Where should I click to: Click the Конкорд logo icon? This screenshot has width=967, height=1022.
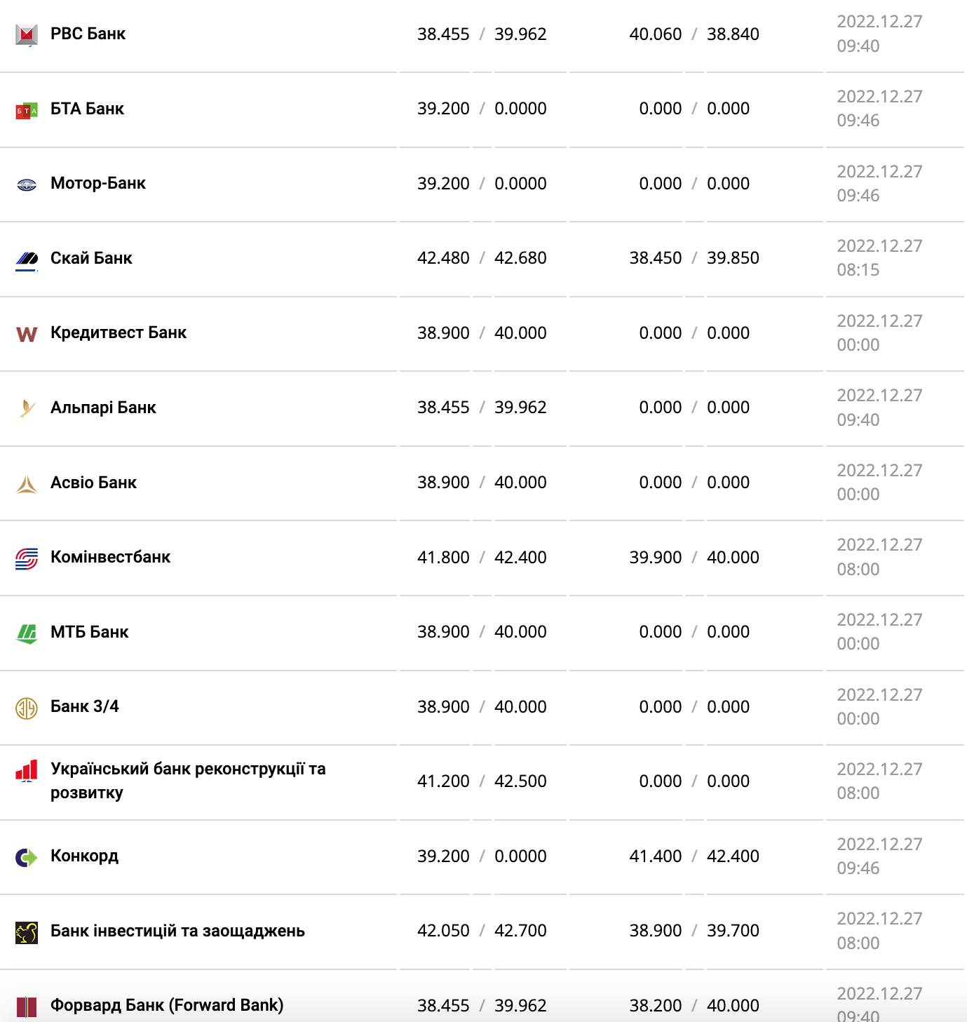point(27,857)
